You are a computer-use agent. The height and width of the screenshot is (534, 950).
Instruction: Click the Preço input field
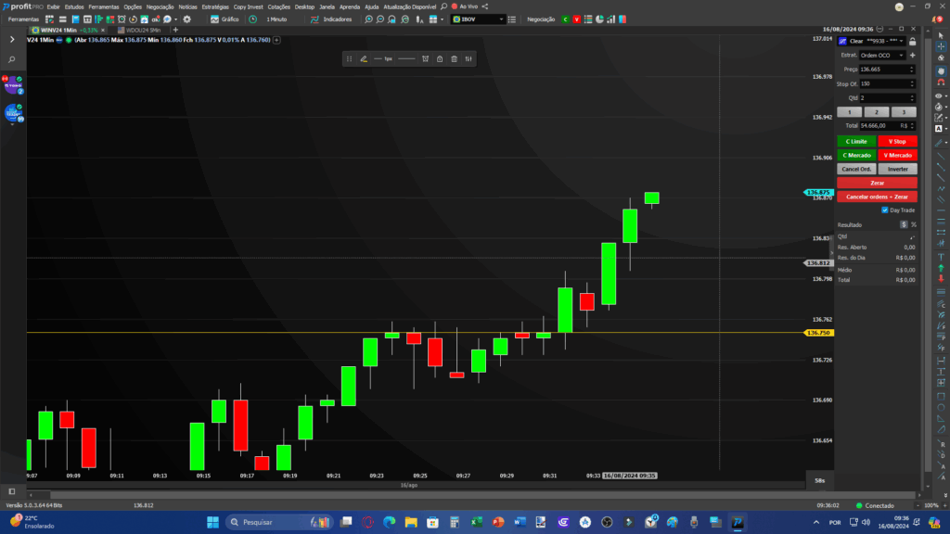click(886, 70)
